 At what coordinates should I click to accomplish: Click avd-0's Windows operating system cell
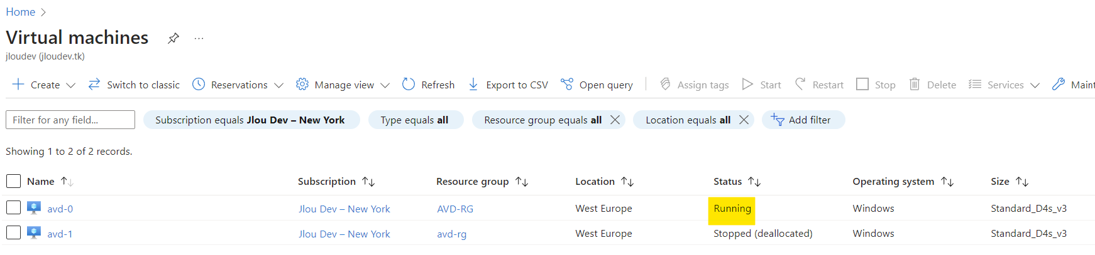click(873, 209)
